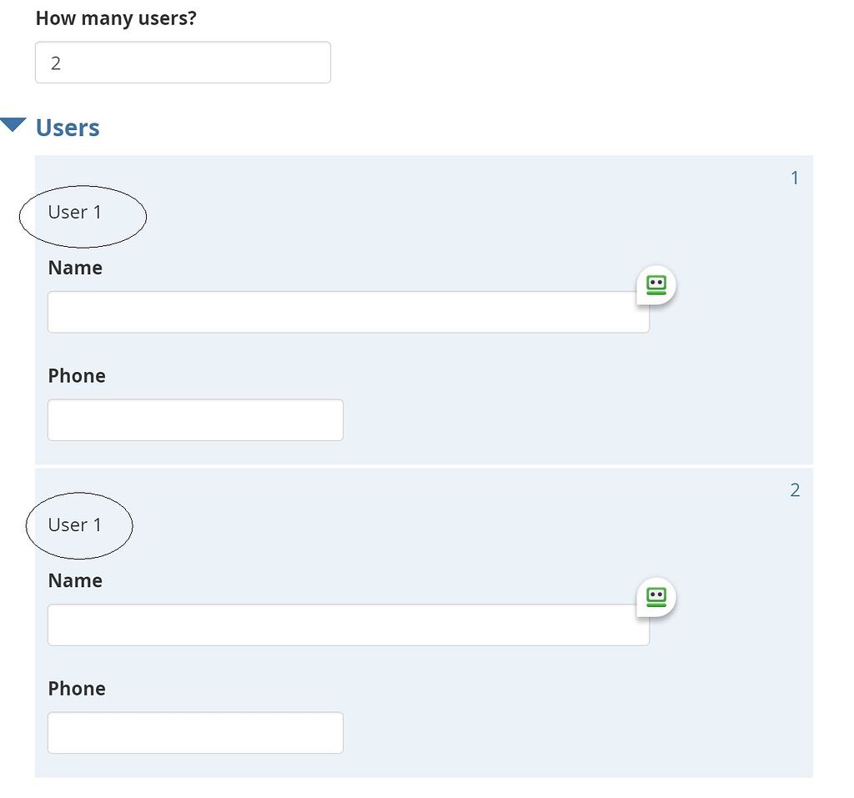Click the RoboForm autofill icon on first Name field
854x798 pixels.
click(656, 284)
